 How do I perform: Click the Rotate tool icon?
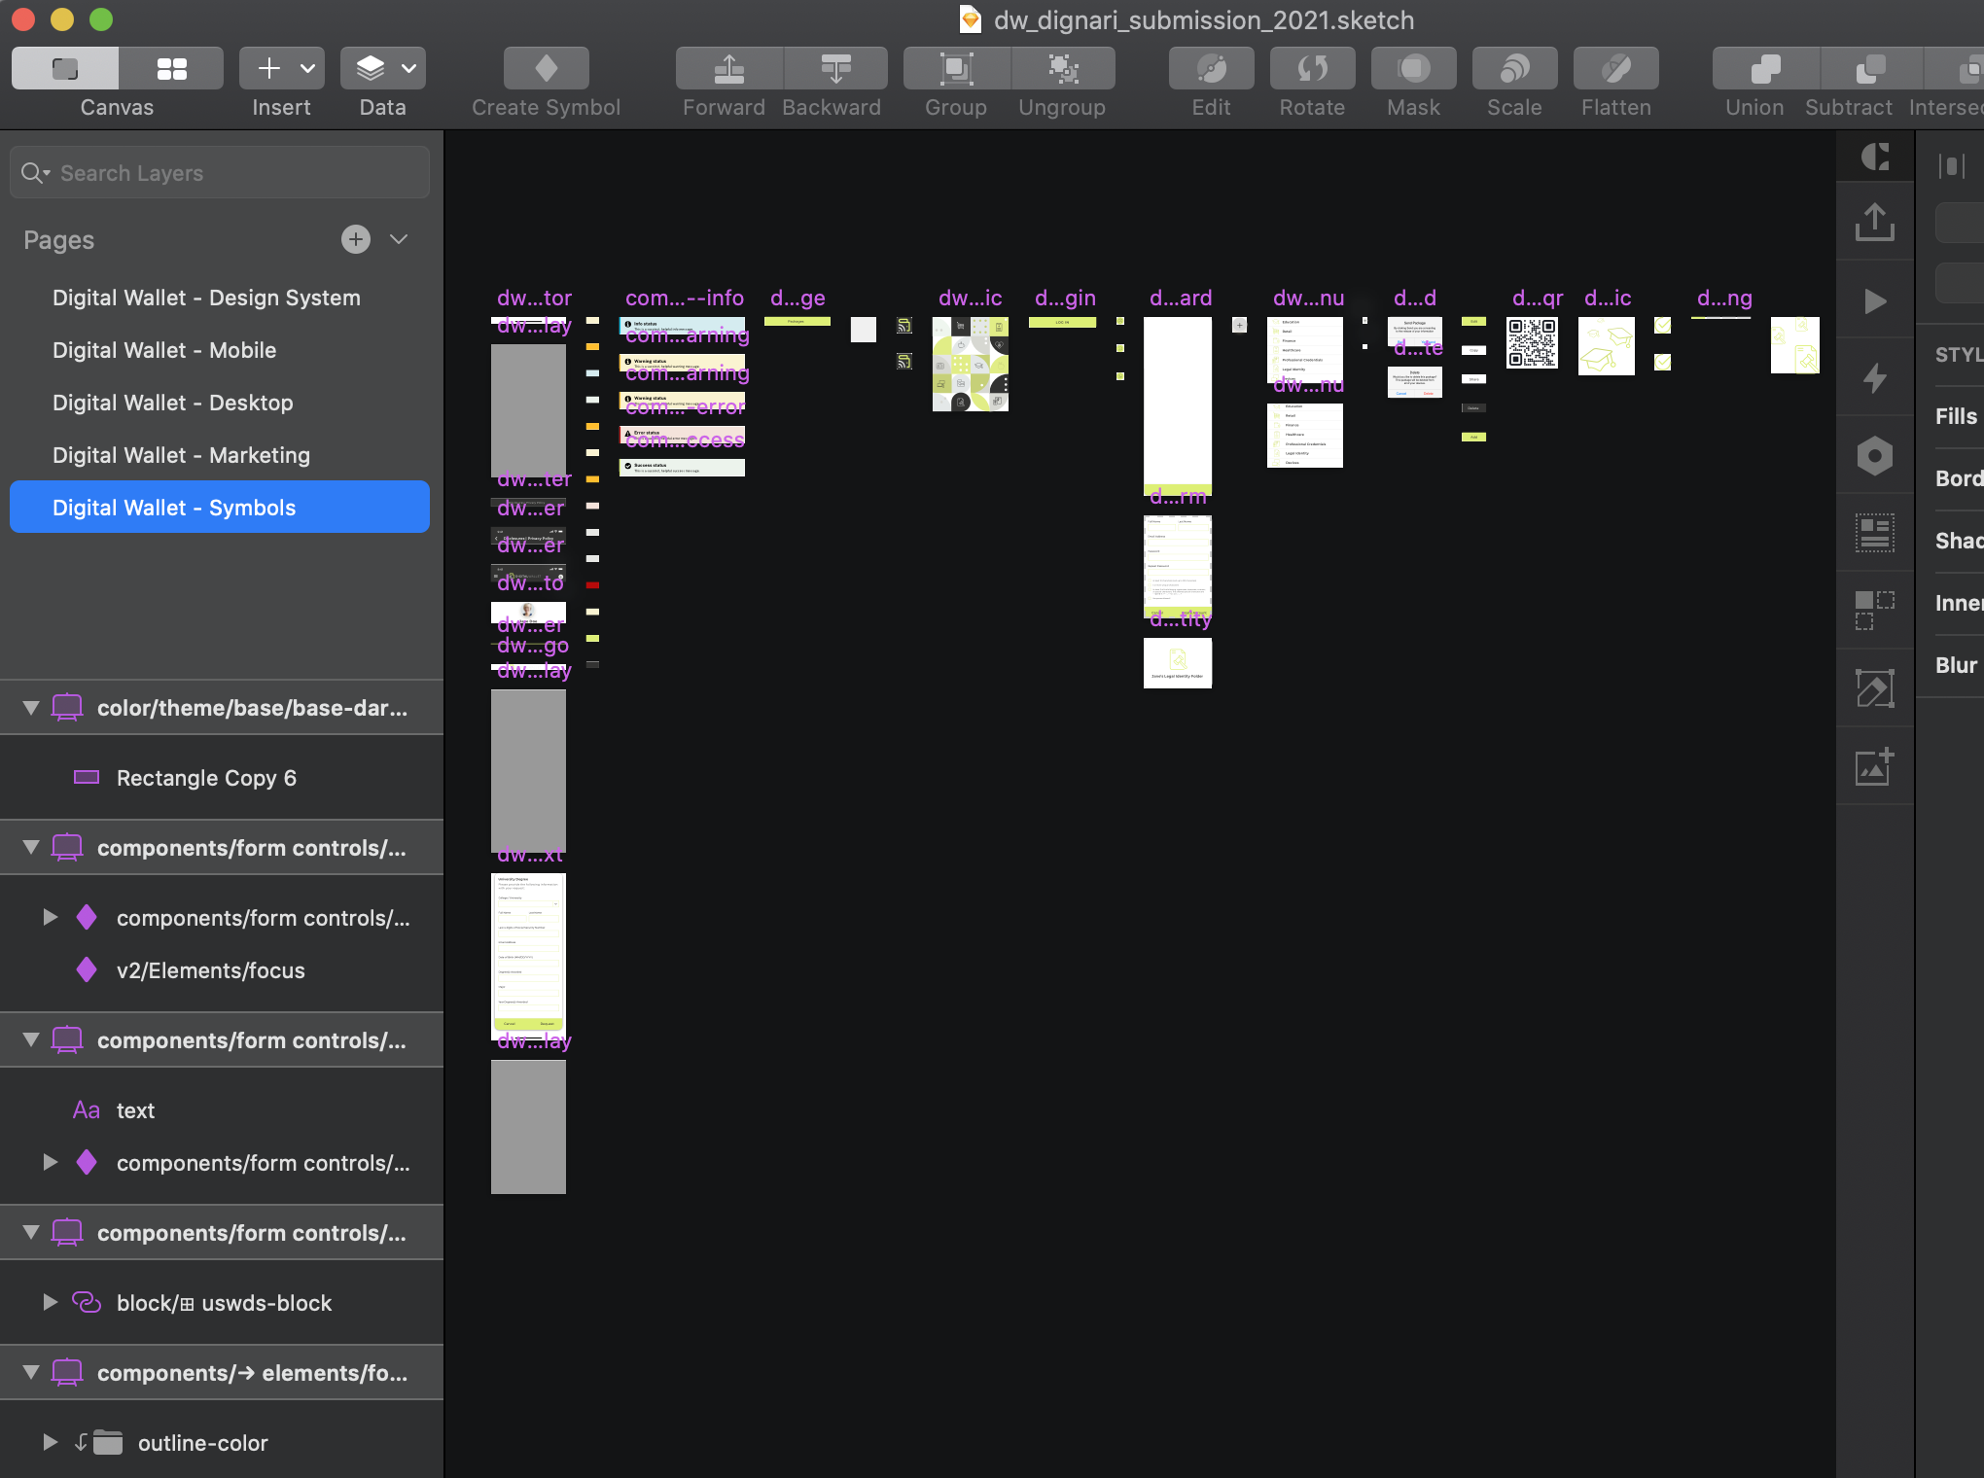pyautogui.click(x=1312, y=69)
